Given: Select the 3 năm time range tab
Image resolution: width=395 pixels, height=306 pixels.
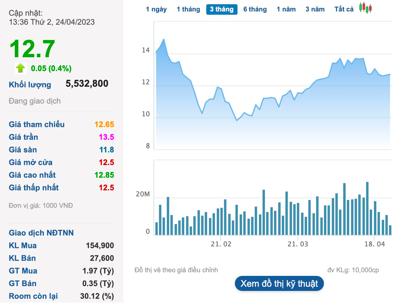Looking at the screenshot, I should tap(315, 9).
